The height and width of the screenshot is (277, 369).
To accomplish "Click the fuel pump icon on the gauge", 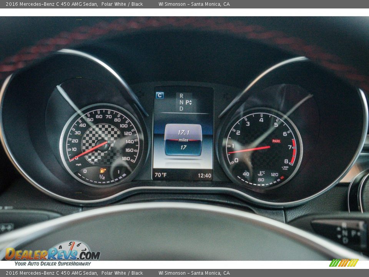I will 102,170.
